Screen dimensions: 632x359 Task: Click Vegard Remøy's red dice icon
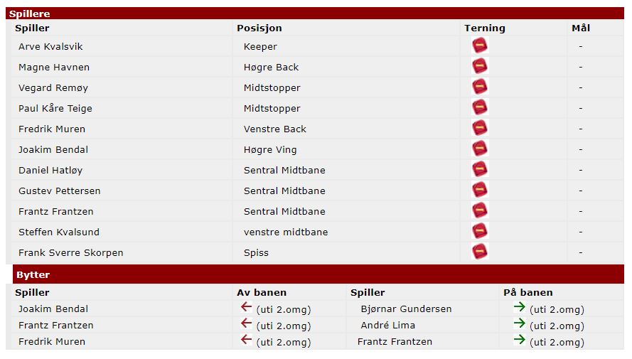click(480, 87)
